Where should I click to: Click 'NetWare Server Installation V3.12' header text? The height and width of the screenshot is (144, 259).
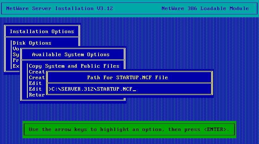coord(59,8)
